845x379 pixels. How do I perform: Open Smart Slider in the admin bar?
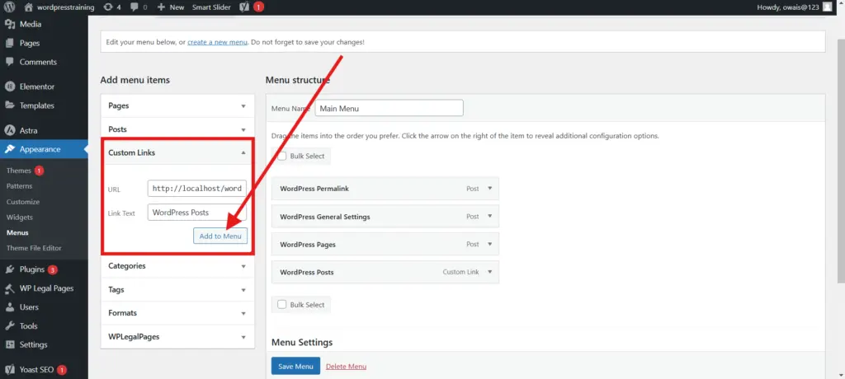(x=211, y=7)
